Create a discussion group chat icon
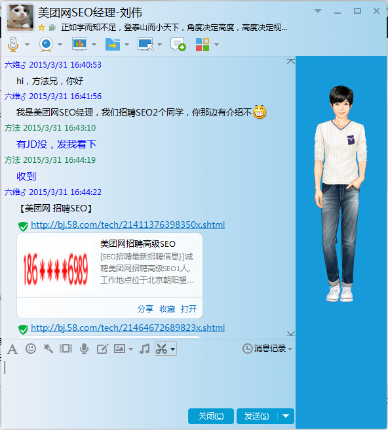The height and width of the screenshot is (430, 388). tap(178, 45)
